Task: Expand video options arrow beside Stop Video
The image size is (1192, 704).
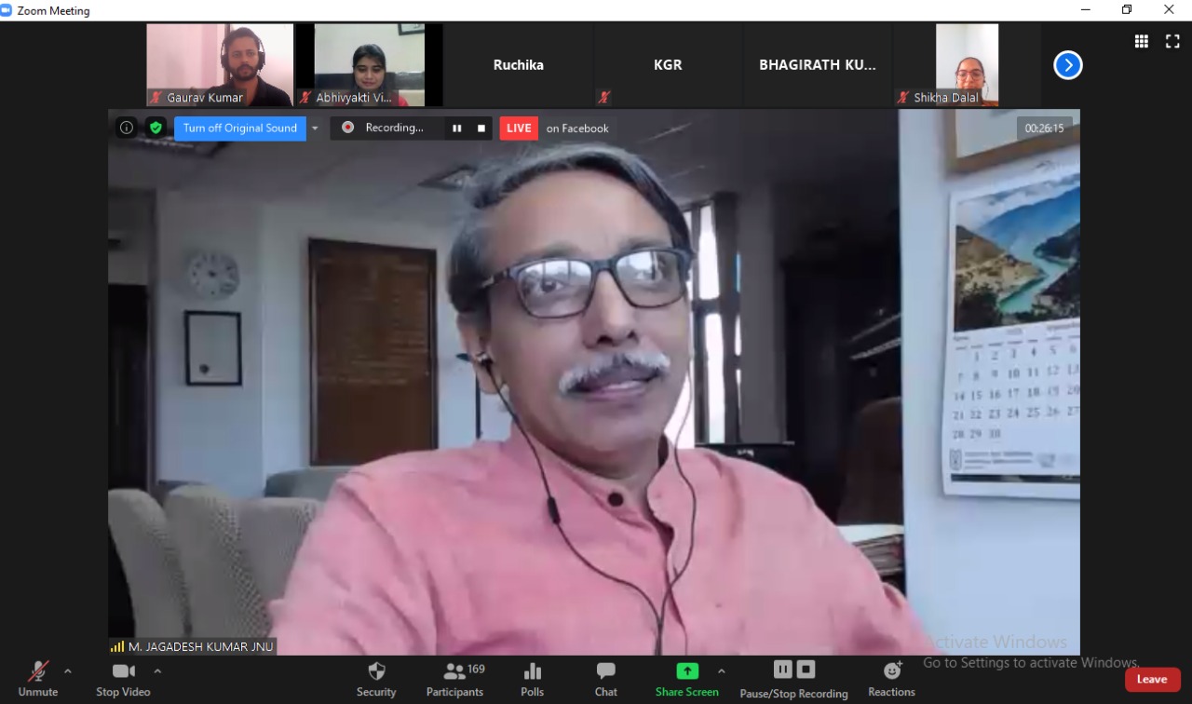Action: [157, 670]
